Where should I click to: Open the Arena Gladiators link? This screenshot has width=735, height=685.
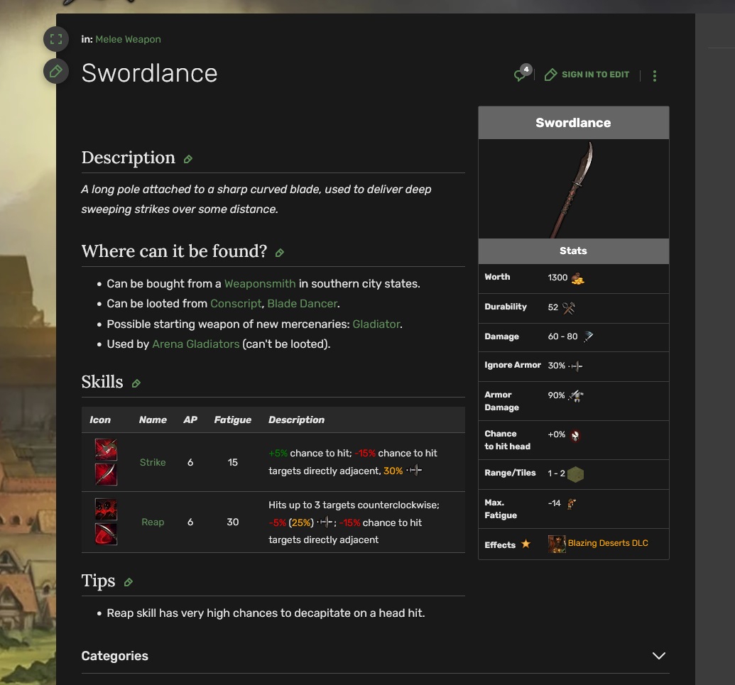point(196,344)
